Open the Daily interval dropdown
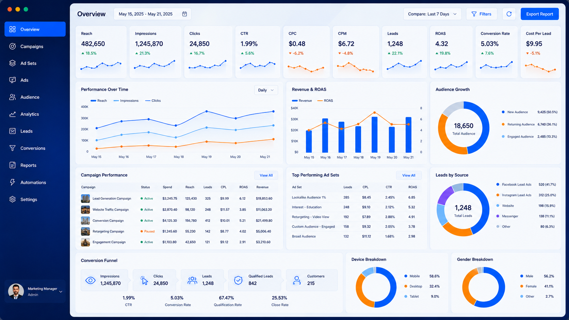Viewport: 569px width, 320px height. pyautogui.click(x=266, y=90)
